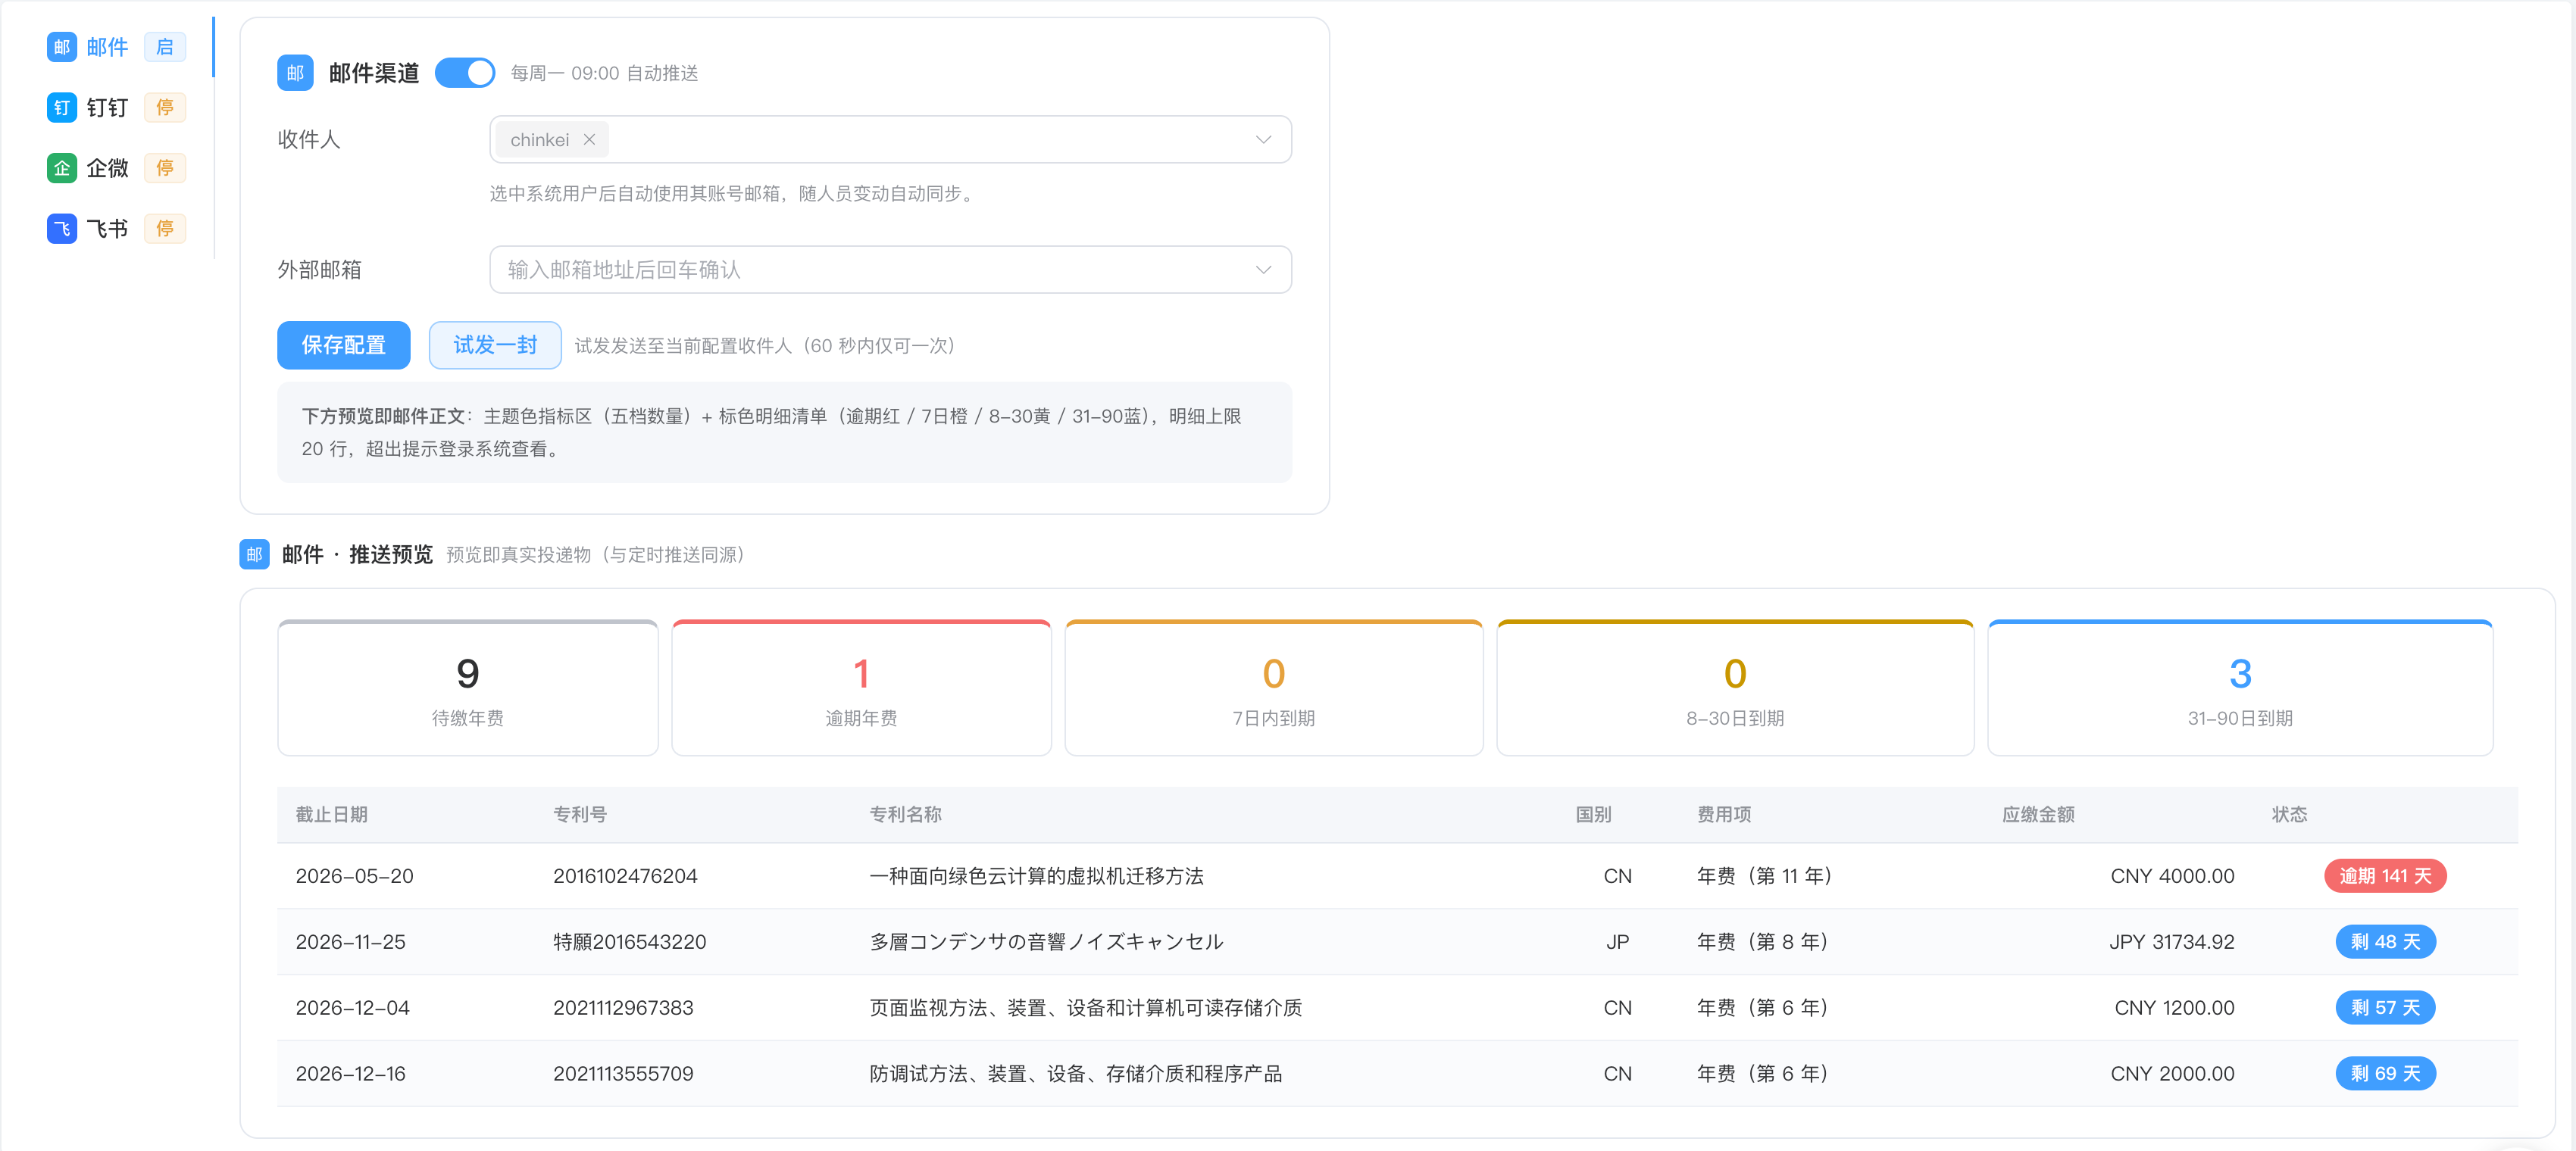Click the 剩 69 天 status badge
Viewport: 2576px width, 1151px height.
tap(2385, 1074)
